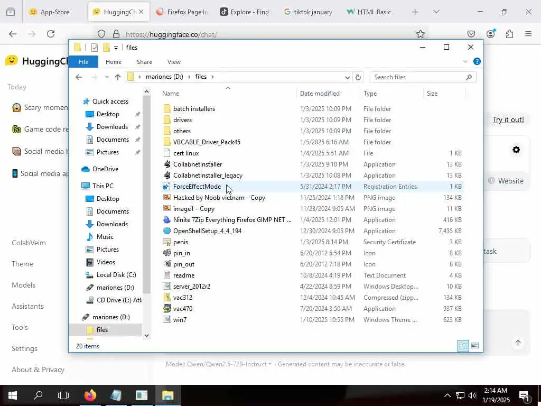Viewport: 541px width, 406px height.
Task: Open the View ribbon tab
Action: 174,62
